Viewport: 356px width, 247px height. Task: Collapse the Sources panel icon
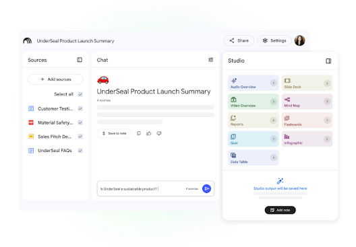80,60
